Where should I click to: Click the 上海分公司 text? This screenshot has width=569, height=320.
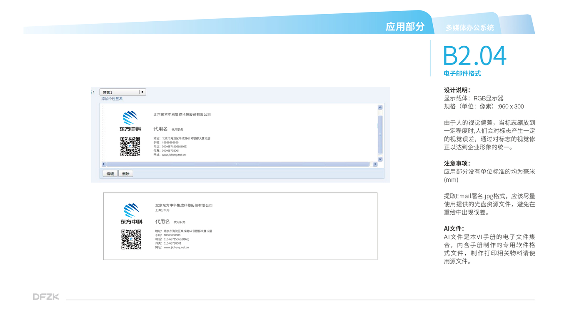162,210
